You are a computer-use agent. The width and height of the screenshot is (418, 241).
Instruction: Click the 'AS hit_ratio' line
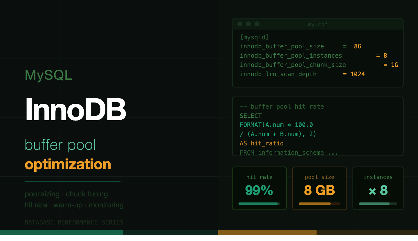pos(262,143)
